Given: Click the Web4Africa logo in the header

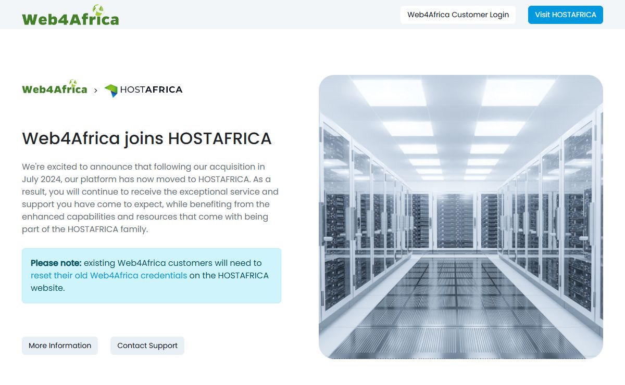Looking at the screenshot, I should click(70, 15).
